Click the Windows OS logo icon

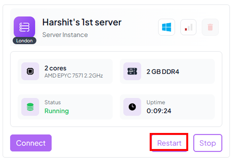tap(167, 27)
